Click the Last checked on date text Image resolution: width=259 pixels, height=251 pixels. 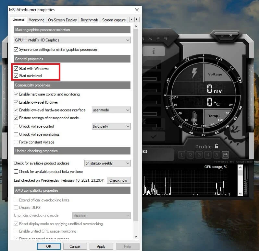pos(59,180)
